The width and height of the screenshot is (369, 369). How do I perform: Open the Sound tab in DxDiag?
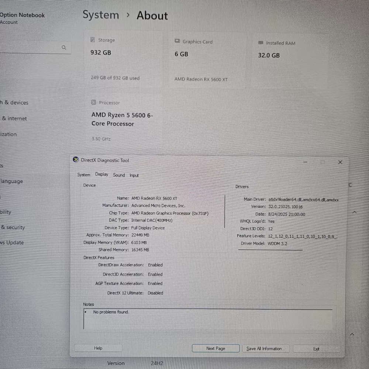coord(119,175)
